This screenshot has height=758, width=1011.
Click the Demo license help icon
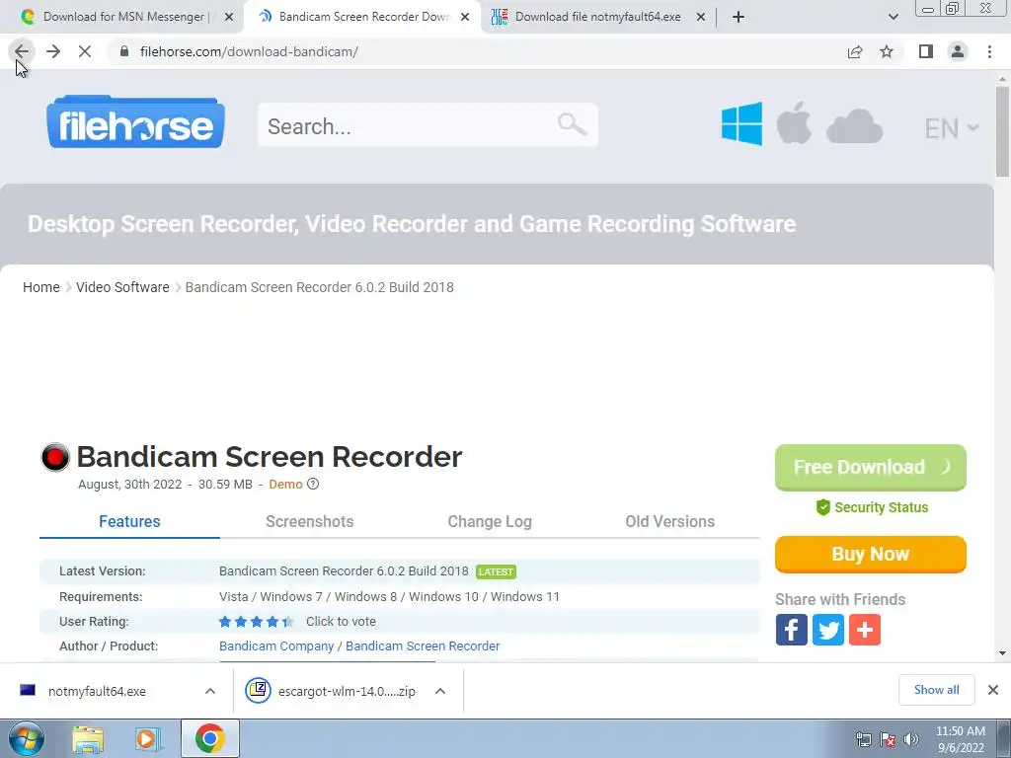coord(313,484)
